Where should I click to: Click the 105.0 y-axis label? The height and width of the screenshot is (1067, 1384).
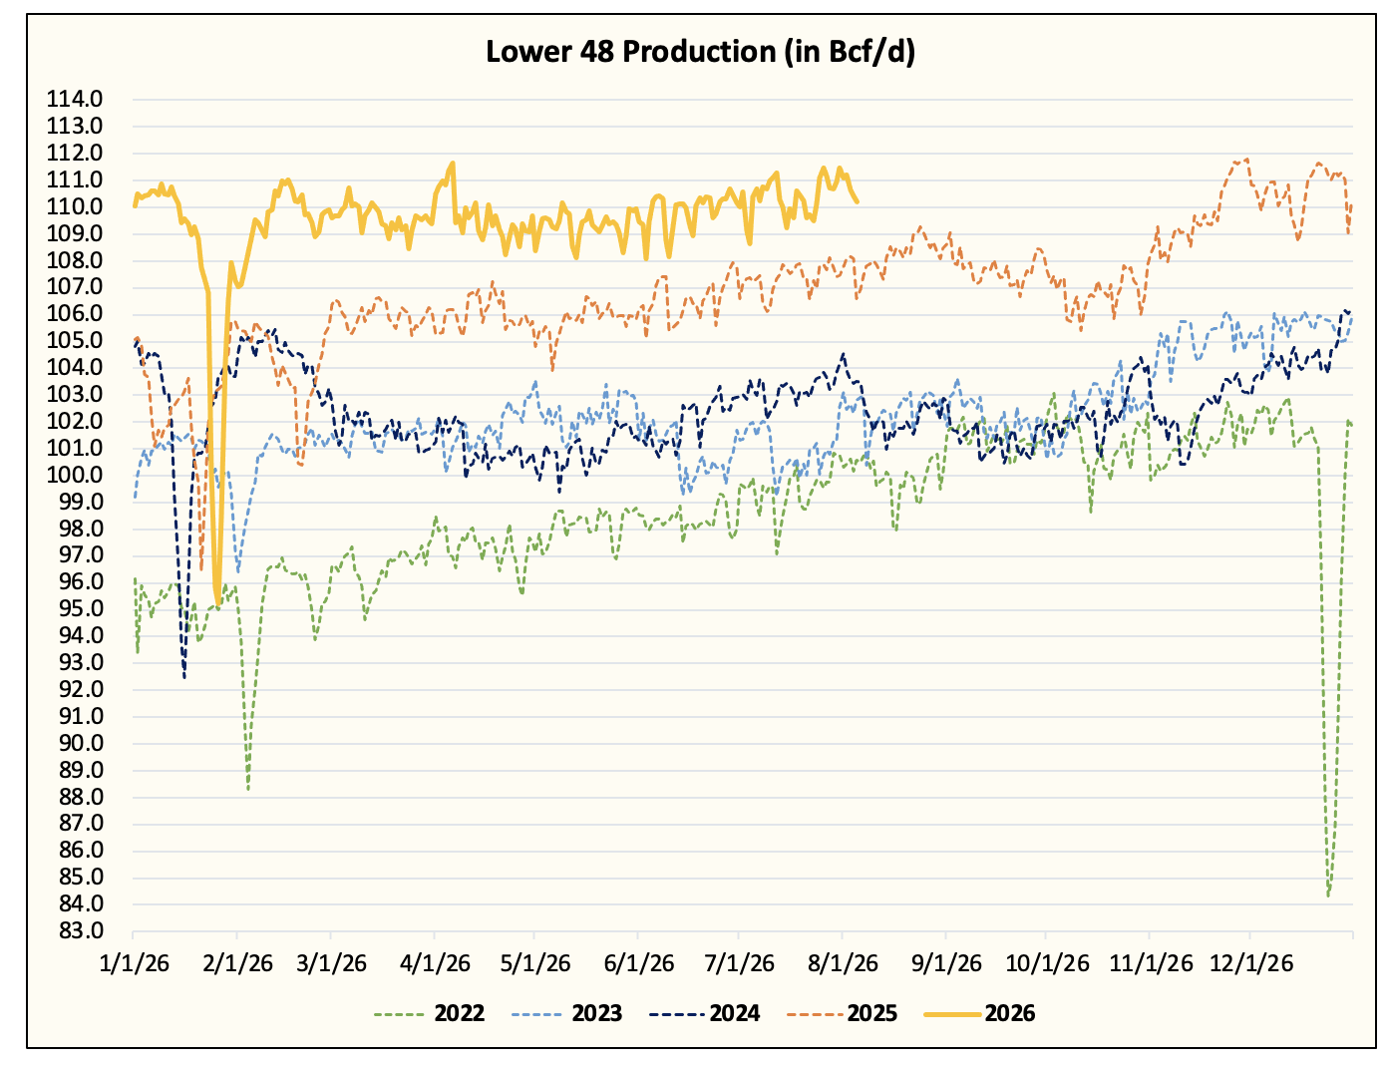point(75,341)
